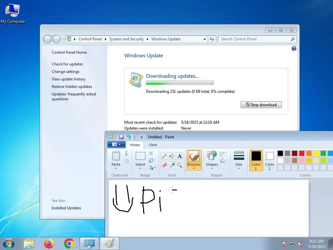Open Control Panel Home link
This screenshot has width=333, height=250.
pos(69,52)
